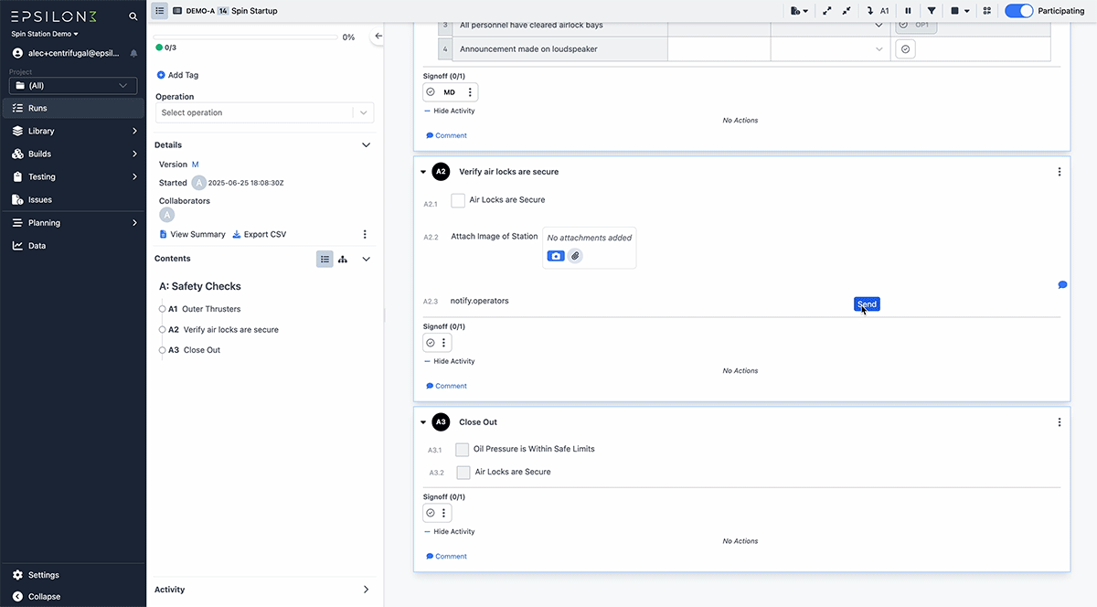
Task: Open details three-dot menu beside Export CSV
Action: [365, 235]
